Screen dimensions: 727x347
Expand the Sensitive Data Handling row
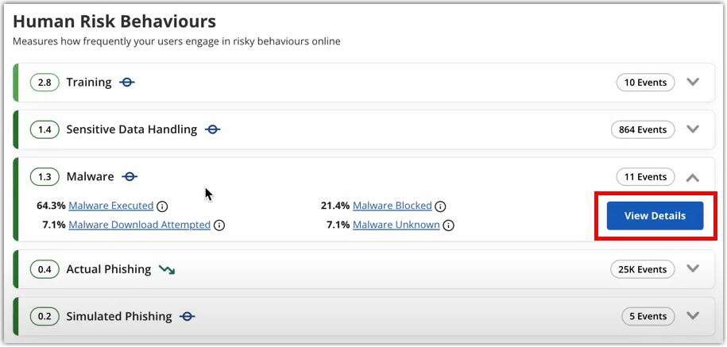pyautogui.click(x=693, y=129)
